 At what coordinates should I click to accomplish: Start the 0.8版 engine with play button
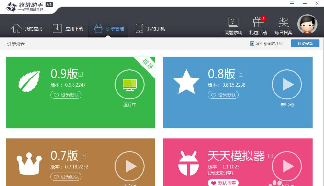[286, 84]
